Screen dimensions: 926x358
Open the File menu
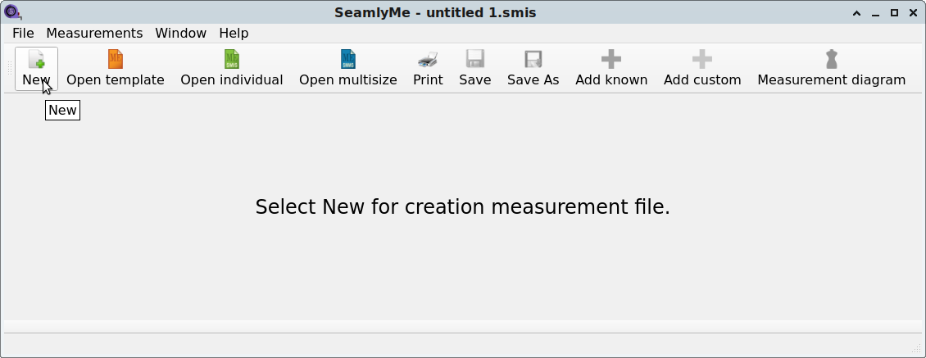23,33
